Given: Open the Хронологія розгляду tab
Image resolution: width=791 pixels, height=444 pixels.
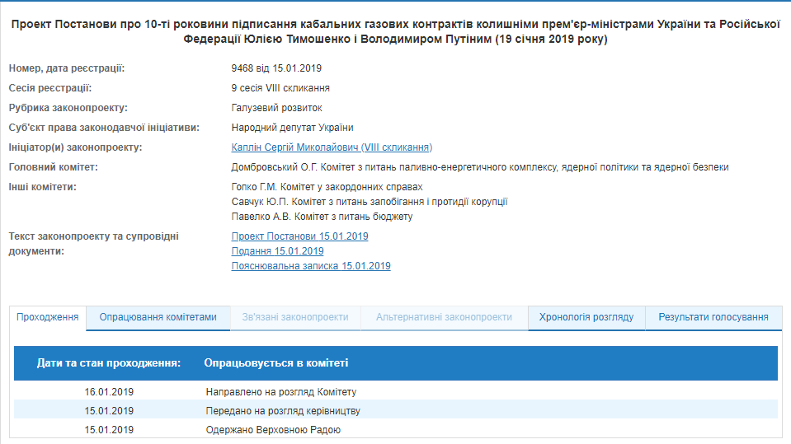Looking at the screenshot, I should click(x=586, y=317).
